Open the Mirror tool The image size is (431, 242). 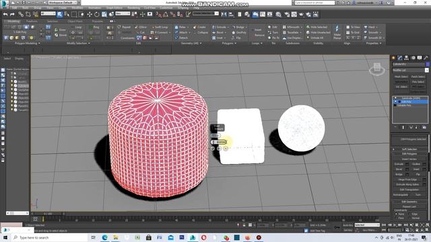pos(224,14)
